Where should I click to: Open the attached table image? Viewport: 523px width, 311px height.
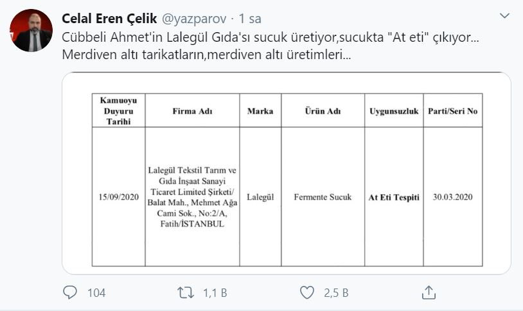pyautogui.click(x=287, y=173)
